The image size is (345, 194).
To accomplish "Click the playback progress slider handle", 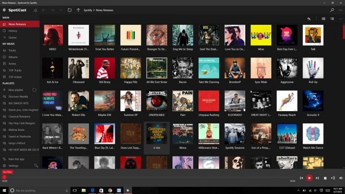I will (x=4, y=177).
